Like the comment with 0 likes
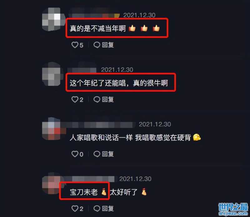This screenshot has width=250, height=217. tap(75, 154)
